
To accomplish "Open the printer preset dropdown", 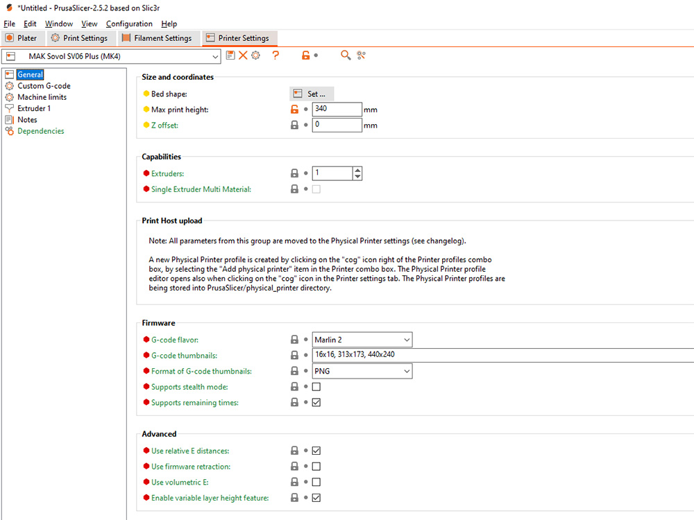I will click(111, 57).
